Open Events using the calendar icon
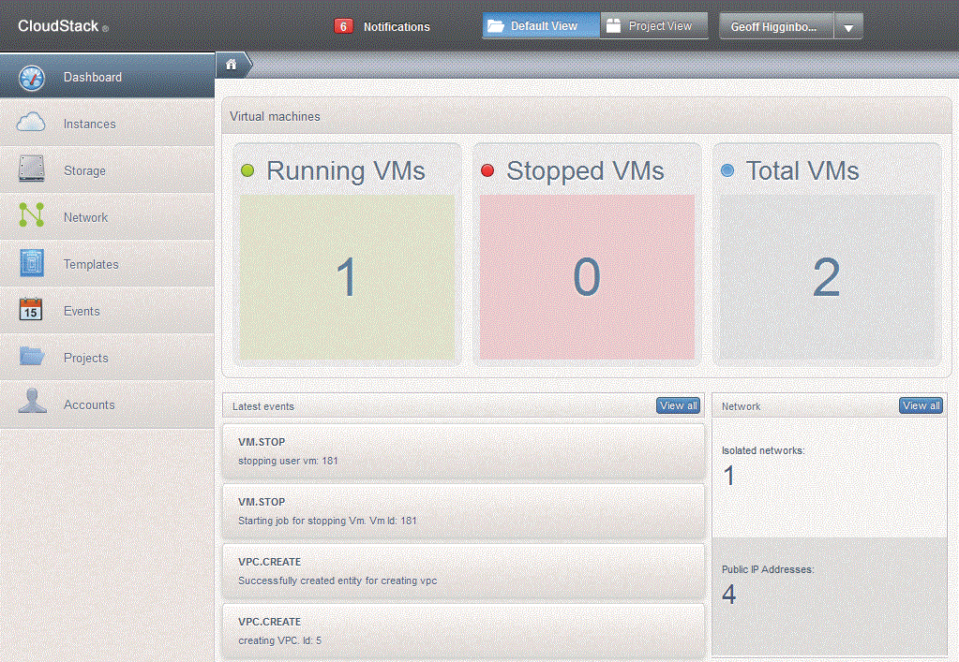This screenshot has width=959, height=662. [31, 311]
